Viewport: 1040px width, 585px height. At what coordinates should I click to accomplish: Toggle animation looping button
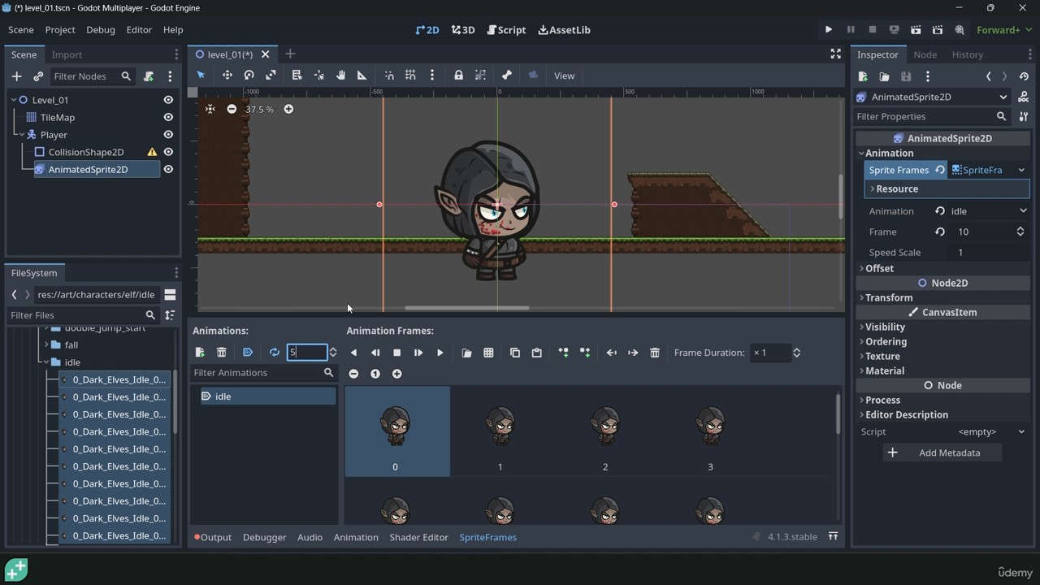(275, 353)
